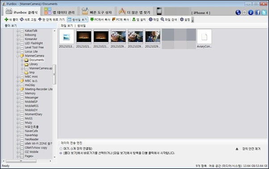Image resolution: width=269 pixels, height=169 pixels.
Task: Expand the MannerCamera.app node
Action: pos(22,69)
